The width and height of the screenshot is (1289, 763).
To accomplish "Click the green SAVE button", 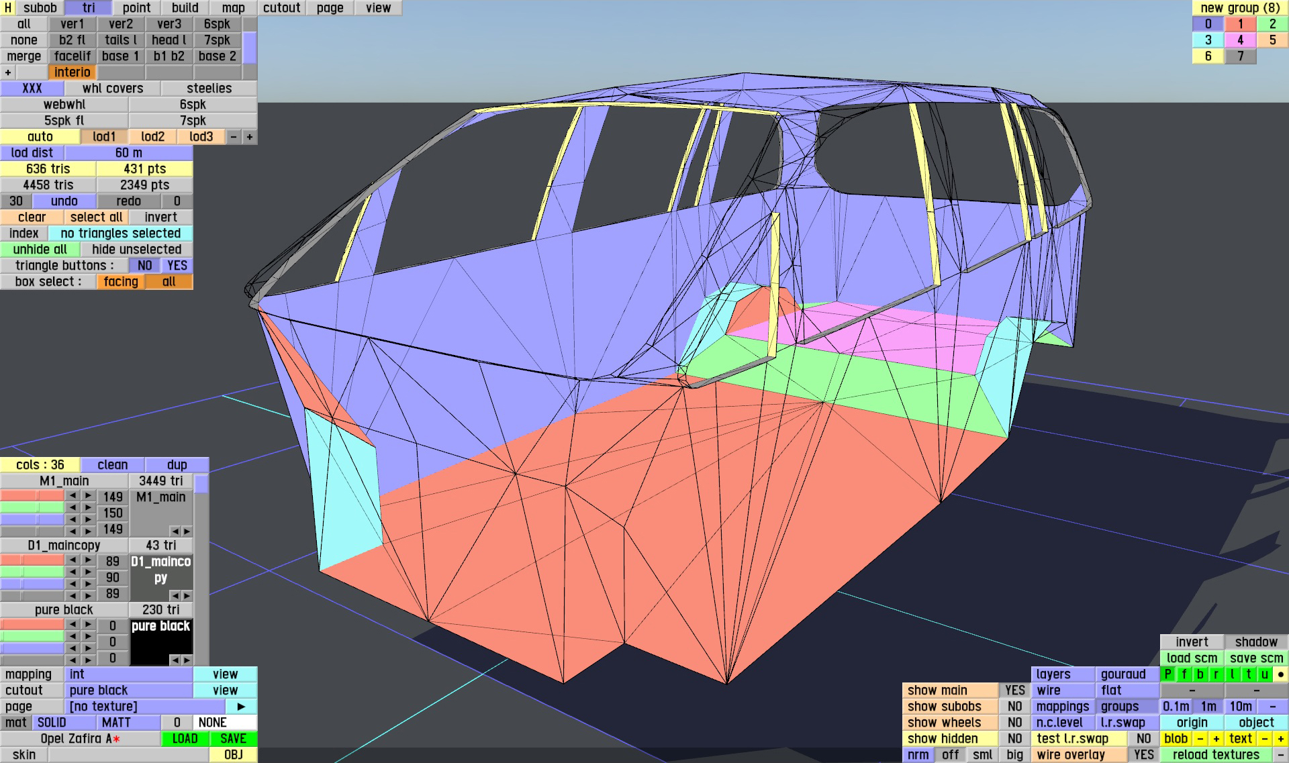I will pos(233,739).
